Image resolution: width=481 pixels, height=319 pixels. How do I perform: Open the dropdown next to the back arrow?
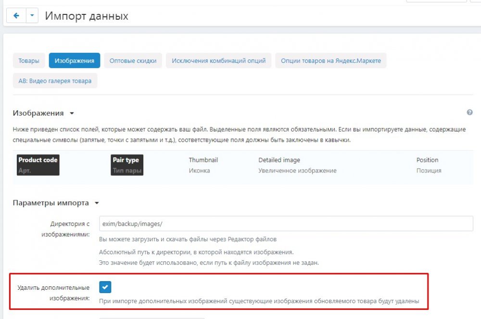pyautogui.click(x=32, y=16)
